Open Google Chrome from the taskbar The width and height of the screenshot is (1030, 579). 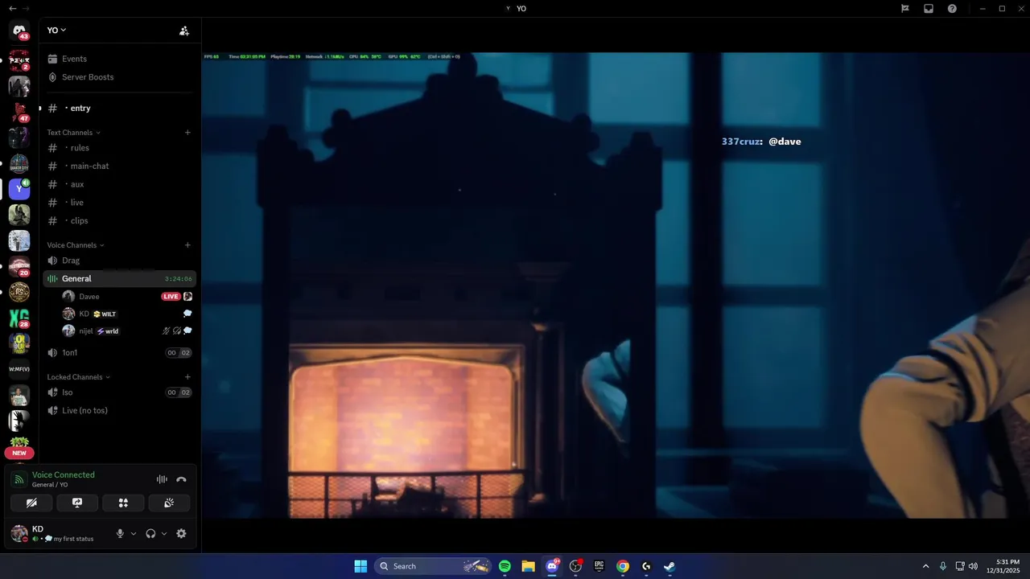[x=623, y=566]
